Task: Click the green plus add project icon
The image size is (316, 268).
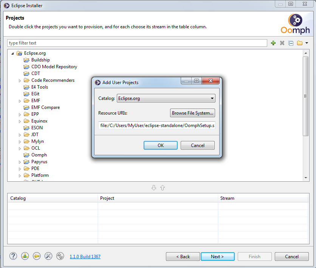Action: pos(273,43)
